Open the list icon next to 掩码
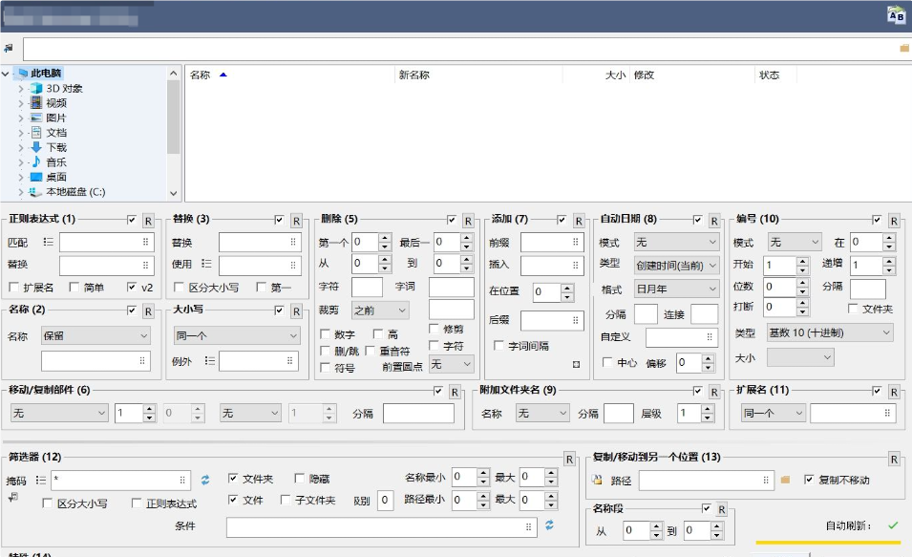Viewport: 912px width, 557px height. pos(41,481)
